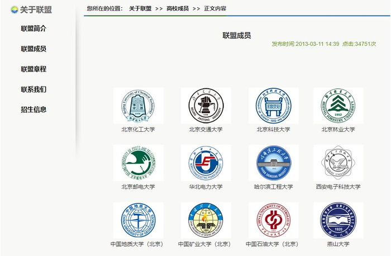Open 联盟章程 in the sidebar

(34, 69)
